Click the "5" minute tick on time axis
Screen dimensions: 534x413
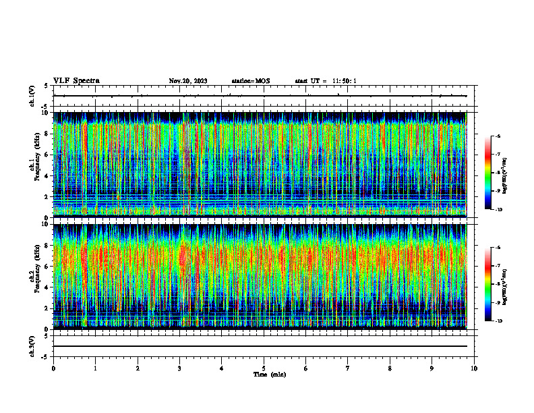pos(264,368)
